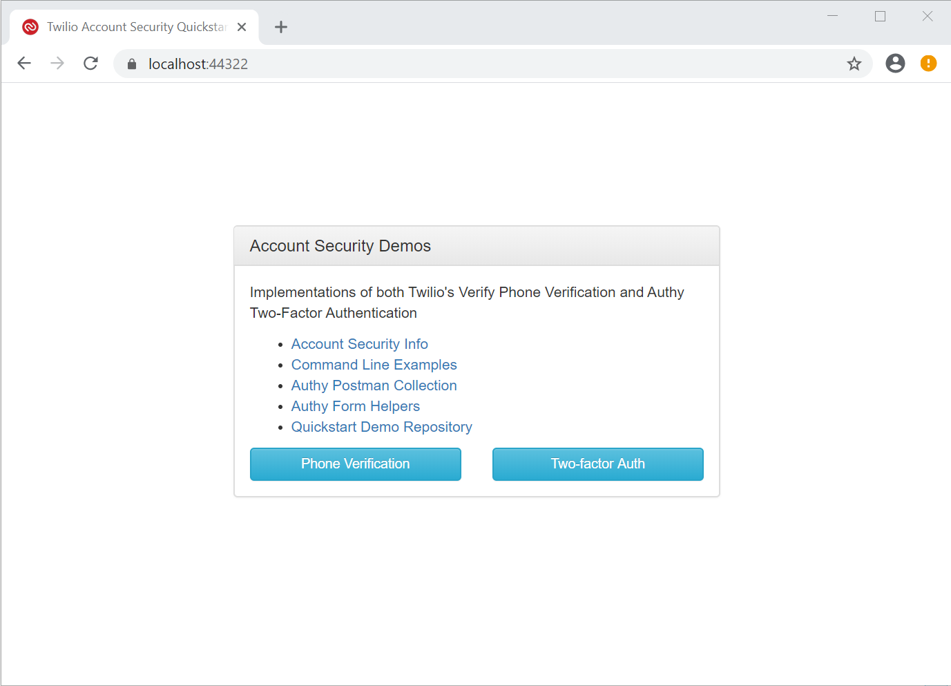The height and width of the screenshot is (686, 951).
Task: Bookmark this page with the star icon
Action: click(x=854, y=64)
